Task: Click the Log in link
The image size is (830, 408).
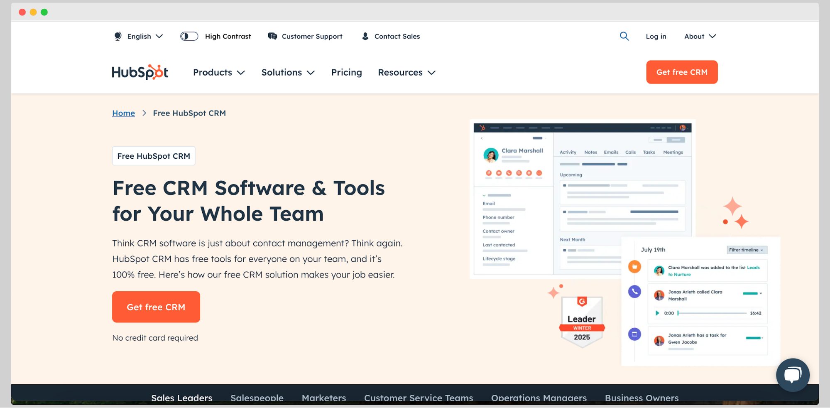Action: [x=656, y=36]
